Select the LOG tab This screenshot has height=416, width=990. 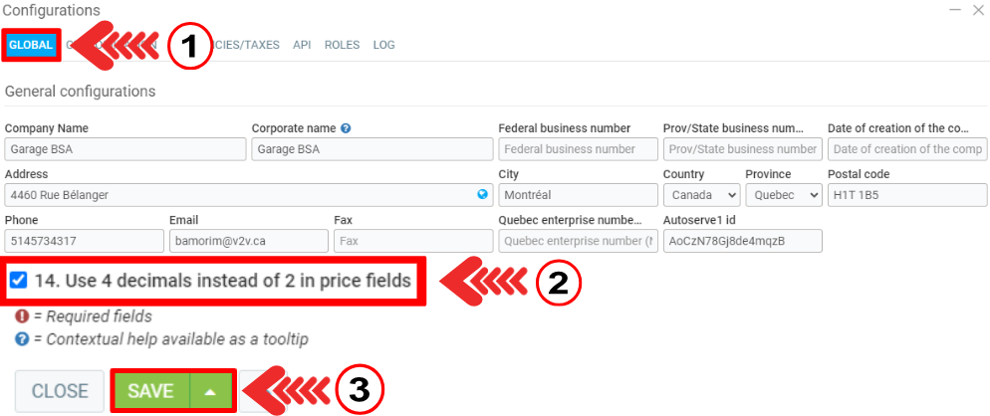[384, 45]
